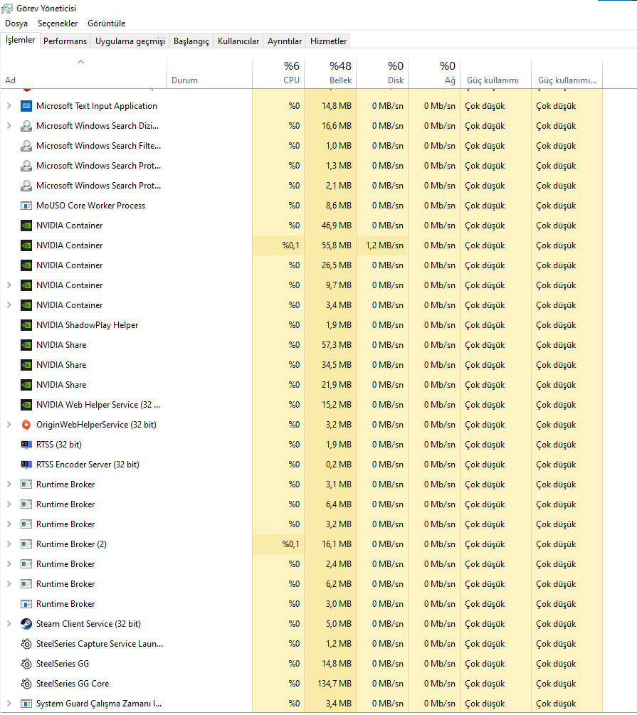
Task: Select the RTSS Encoder Server (32 bit) row
Action: [x=301, y=465]
